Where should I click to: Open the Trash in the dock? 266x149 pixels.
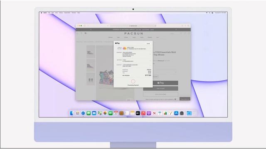point(195,113)
